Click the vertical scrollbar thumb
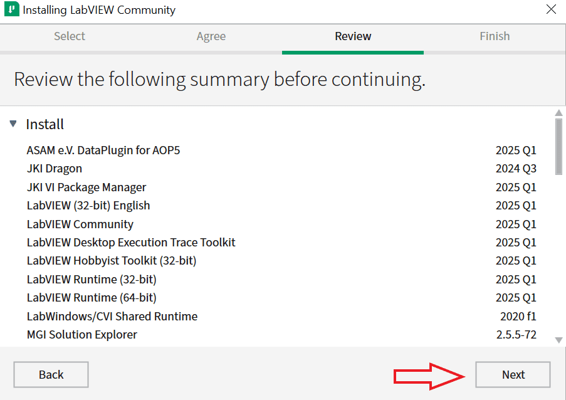The height and width of the screenshot is (400, 566). (x=559, y=146)
